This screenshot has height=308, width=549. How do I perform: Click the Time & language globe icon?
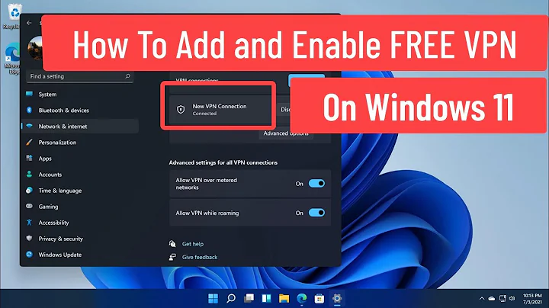(x=30, y=190)
